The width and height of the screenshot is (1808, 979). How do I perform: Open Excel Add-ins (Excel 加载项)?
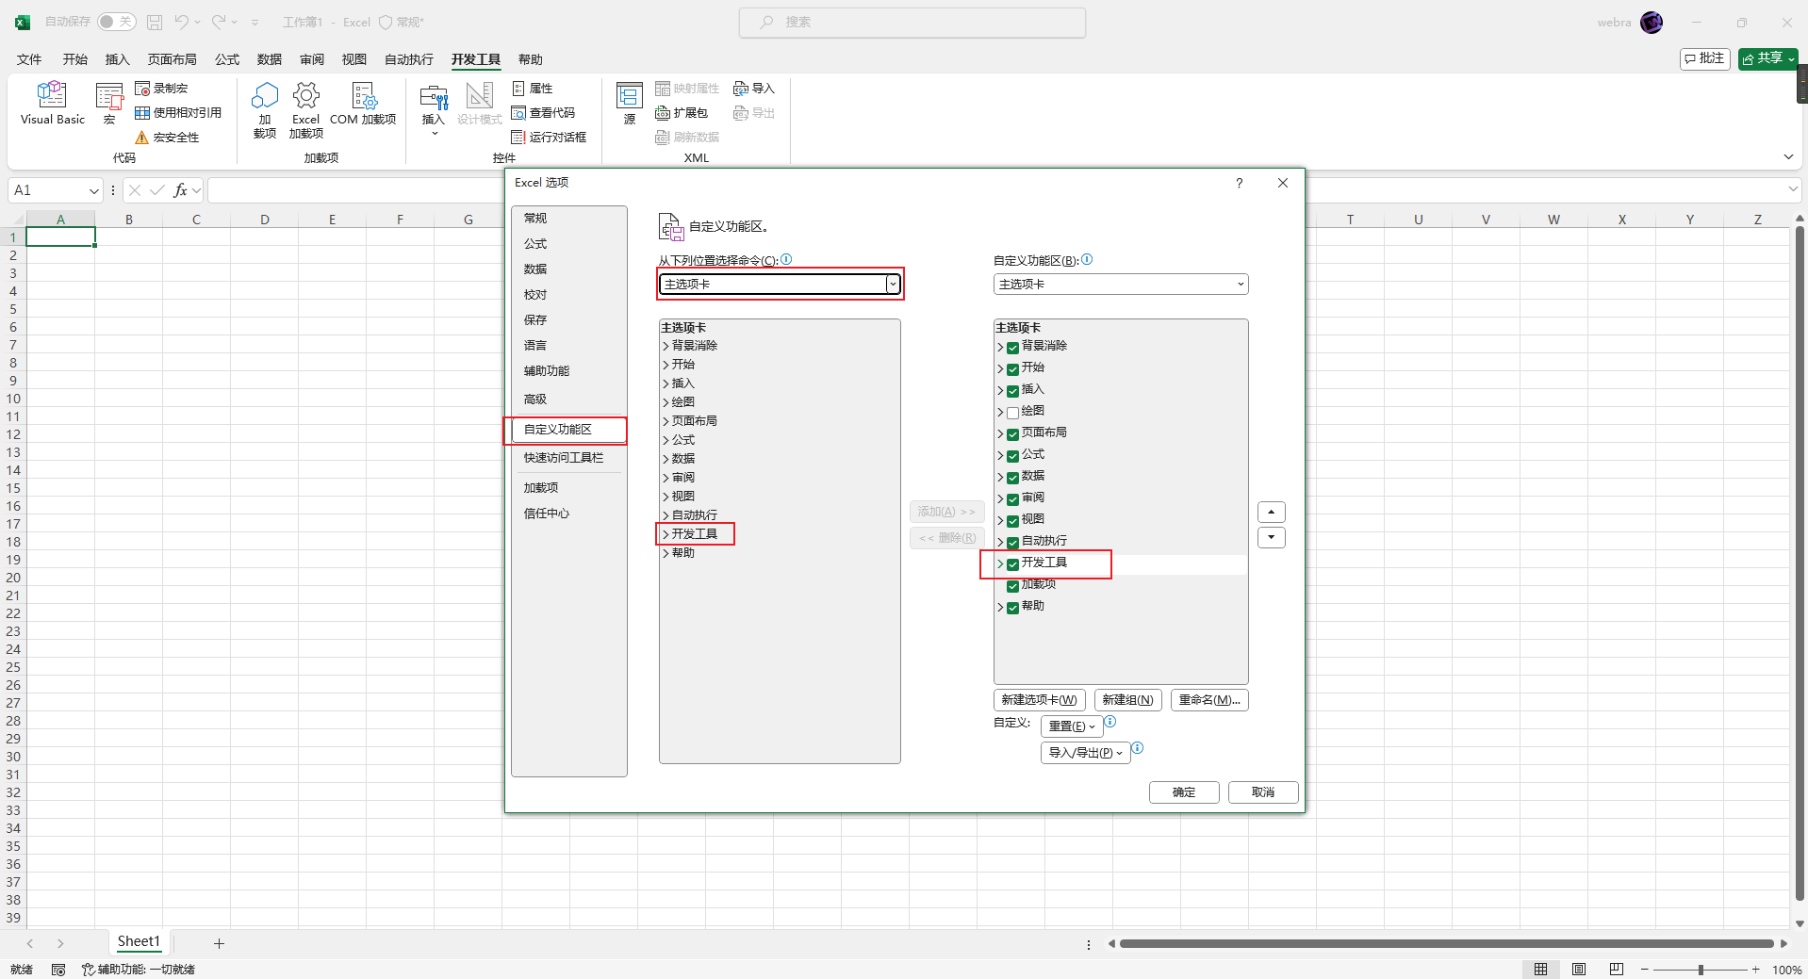[305, 110]
